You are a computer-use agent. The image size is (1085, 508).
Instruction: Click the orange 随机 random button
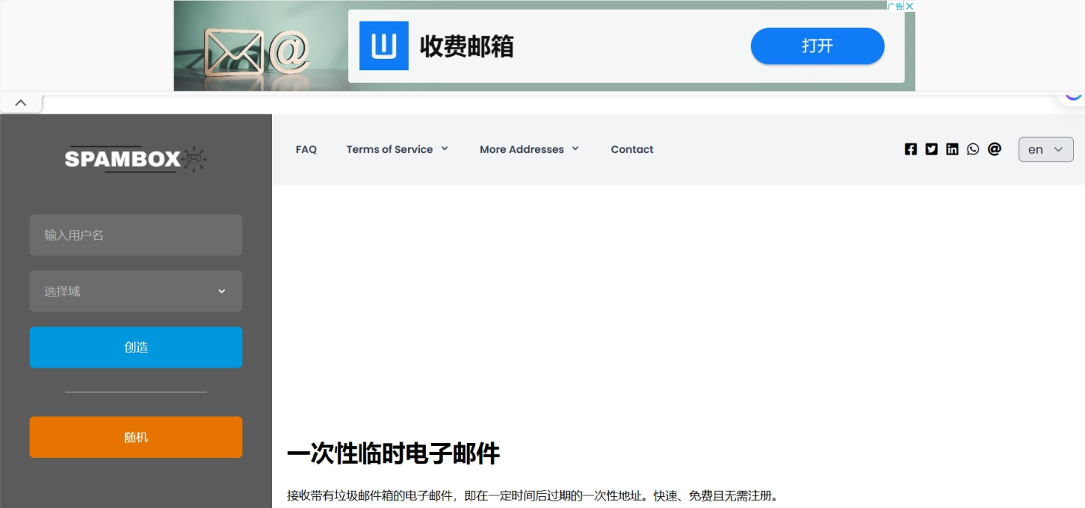[x=136, y=437]
